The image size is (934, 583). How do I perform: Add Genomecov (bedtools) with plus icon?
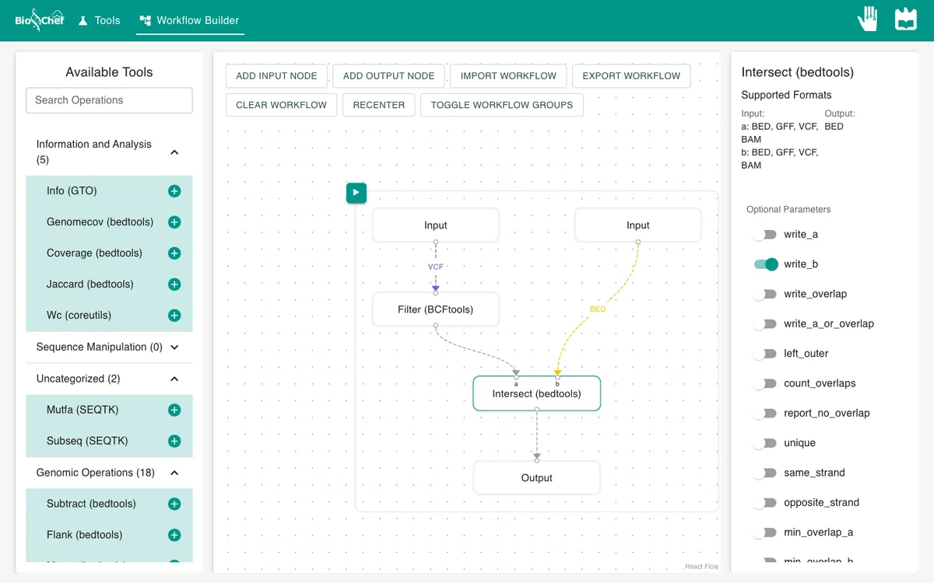pyautogui.click(x=174, y=222)
